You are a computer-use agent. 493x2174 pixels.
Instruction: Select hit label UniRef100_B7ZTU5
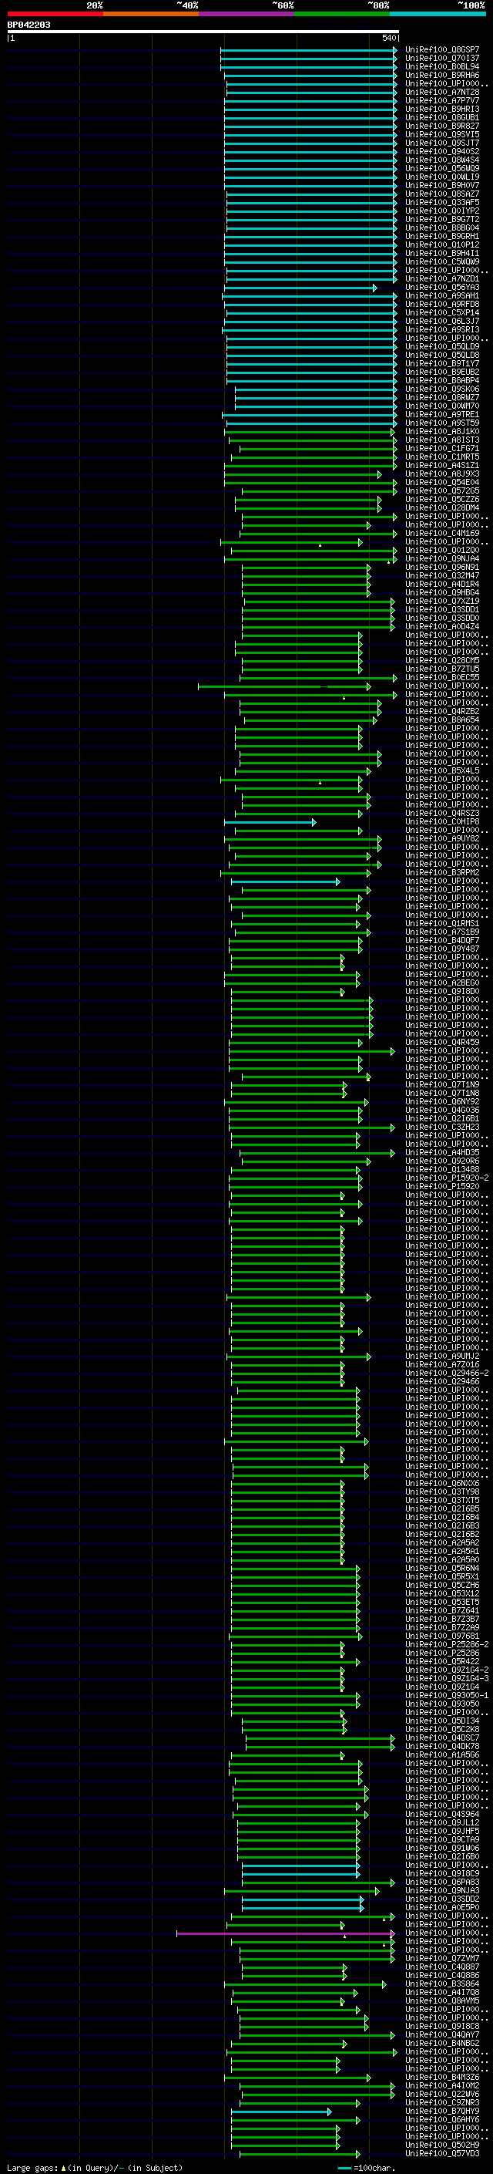tap(442, 669)
